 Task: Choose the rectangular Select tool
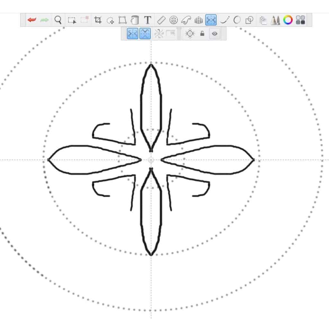(72, 20)
